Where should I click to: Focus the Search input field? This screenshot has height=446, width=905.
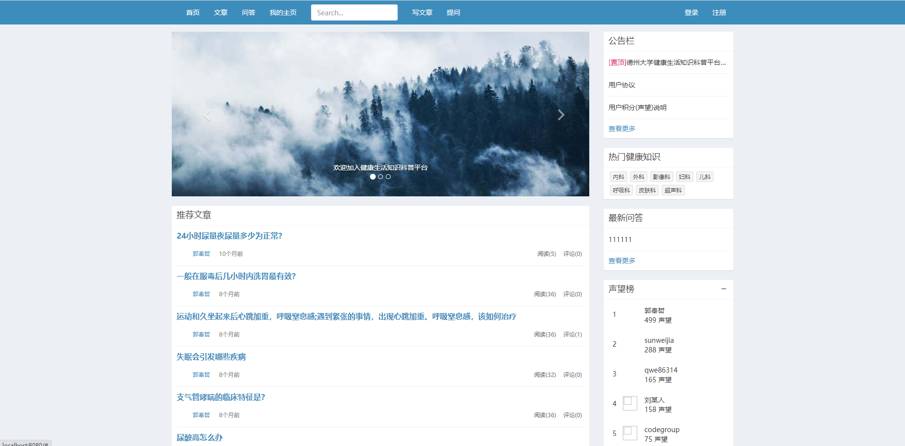tap(354, 12)
